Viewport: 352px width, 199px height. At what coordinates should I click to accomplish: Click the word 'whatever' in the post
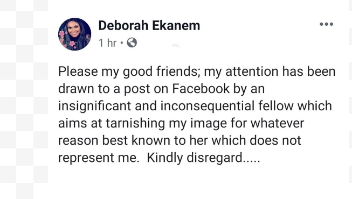click(x=277, y=123)
